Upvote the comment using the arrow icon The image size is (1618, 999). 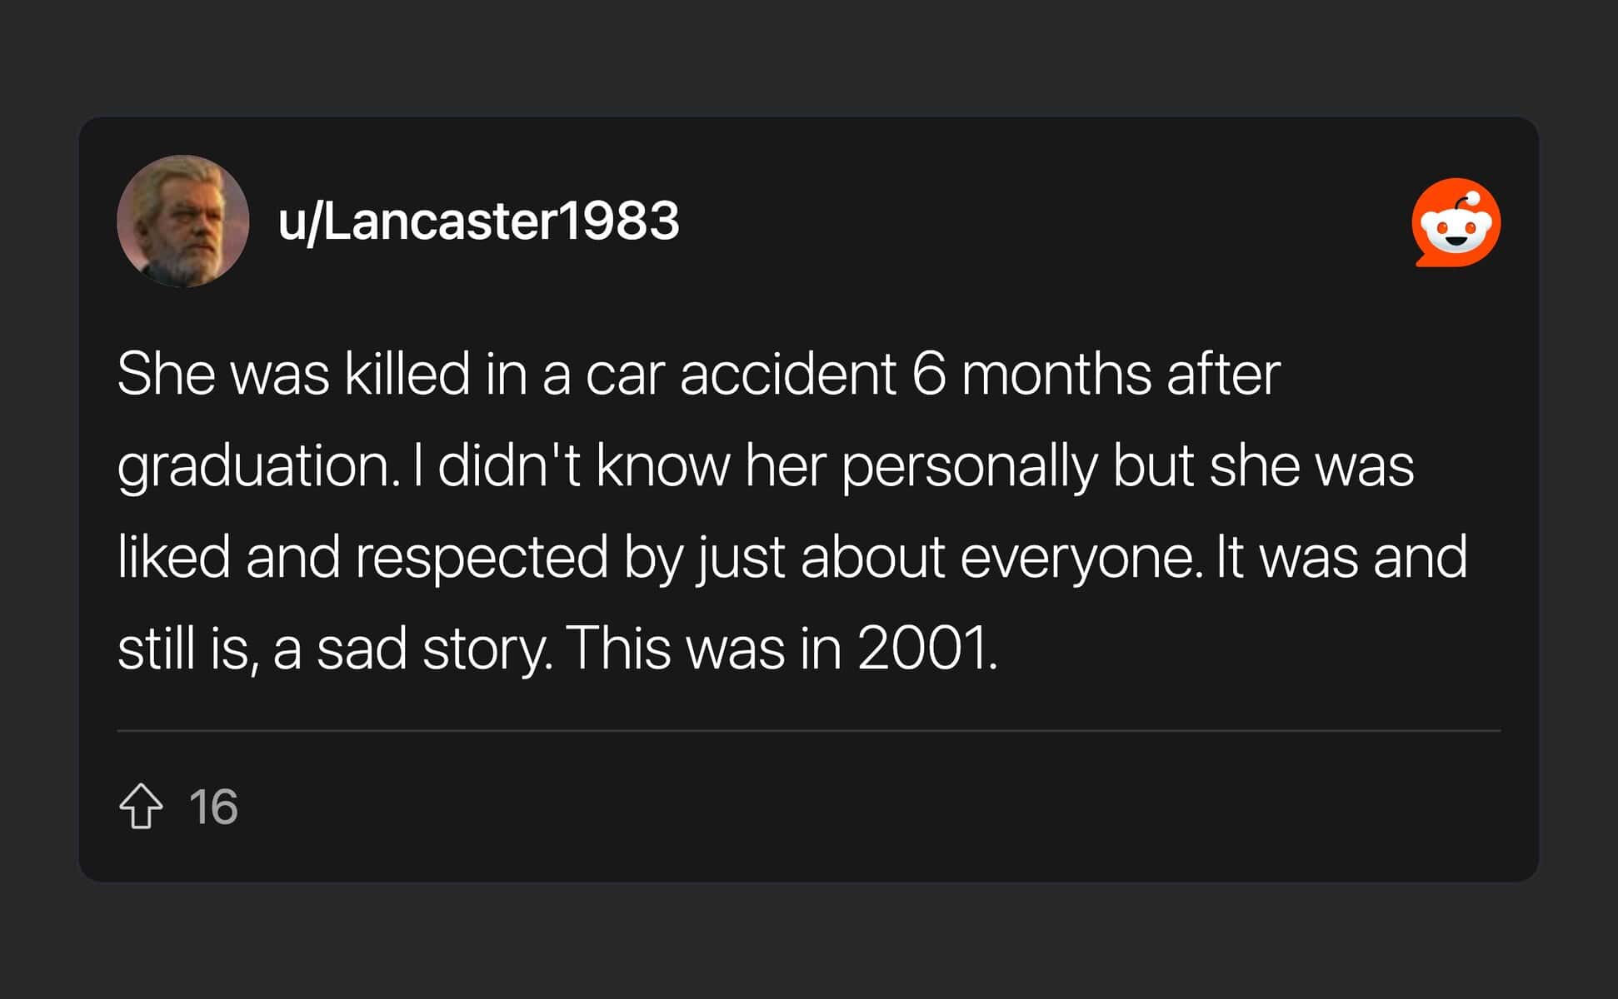pyautogui.click(x=141, y=806)
